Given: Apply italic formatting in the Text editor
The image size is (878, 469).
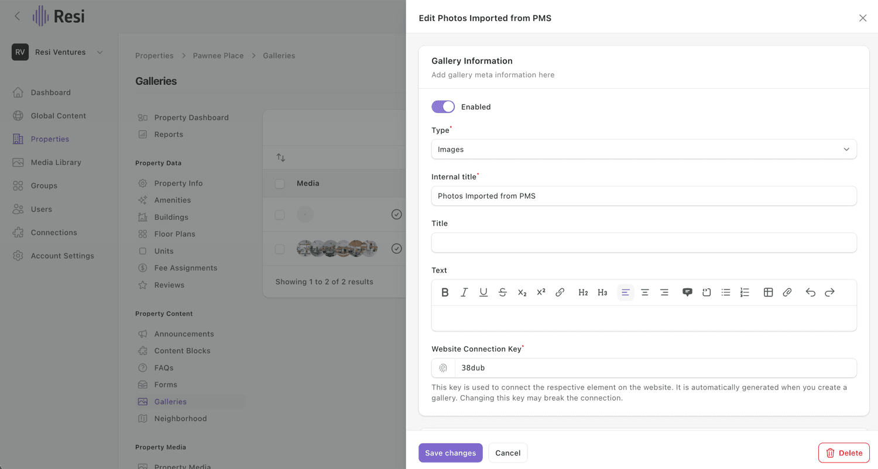Looking at the screenshot, I should [464, 292].
